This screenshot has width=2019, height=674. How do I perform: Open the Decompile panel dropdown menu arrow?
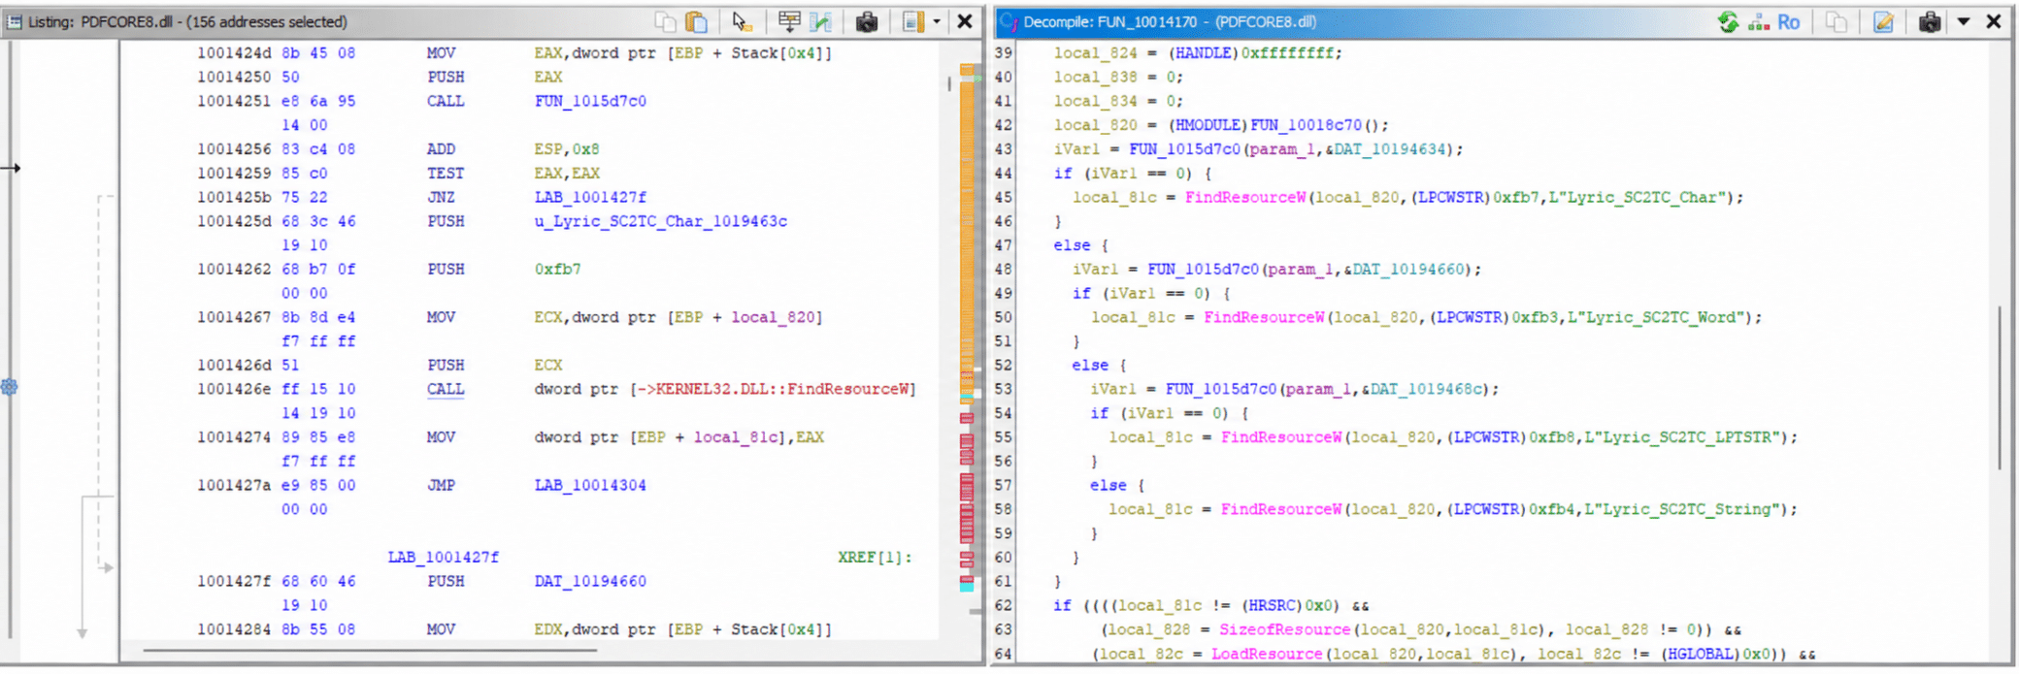click(x=1964, y=21)
